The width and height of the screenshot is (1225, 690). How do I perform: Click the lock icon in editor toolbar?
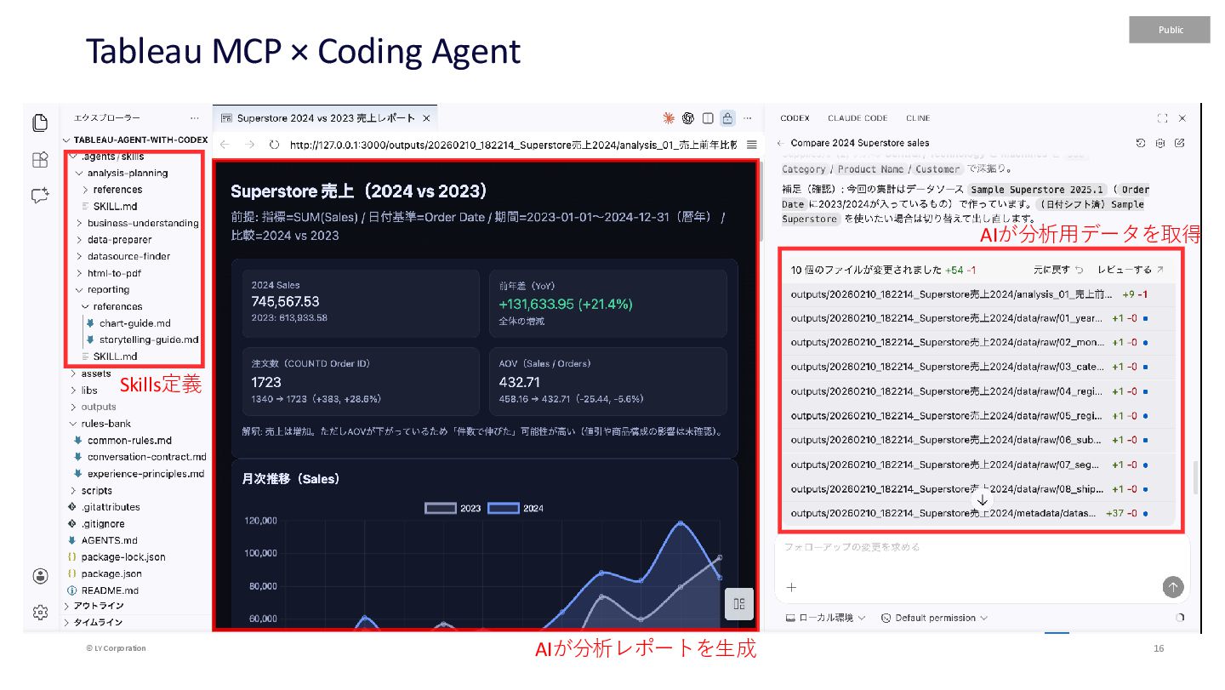tap(727, 118)
